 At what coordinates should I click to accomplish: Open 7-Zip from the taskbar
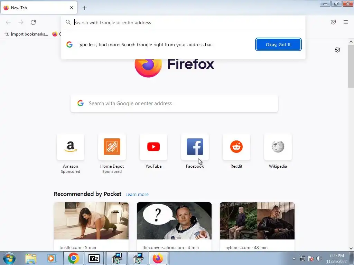pyautogui.click(x=94, y=258)
